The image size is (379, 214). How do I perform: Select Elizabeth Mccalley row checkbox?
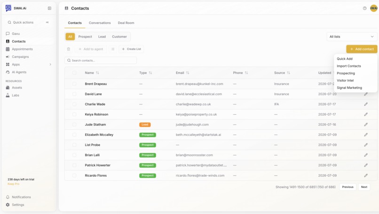(74, 135)
